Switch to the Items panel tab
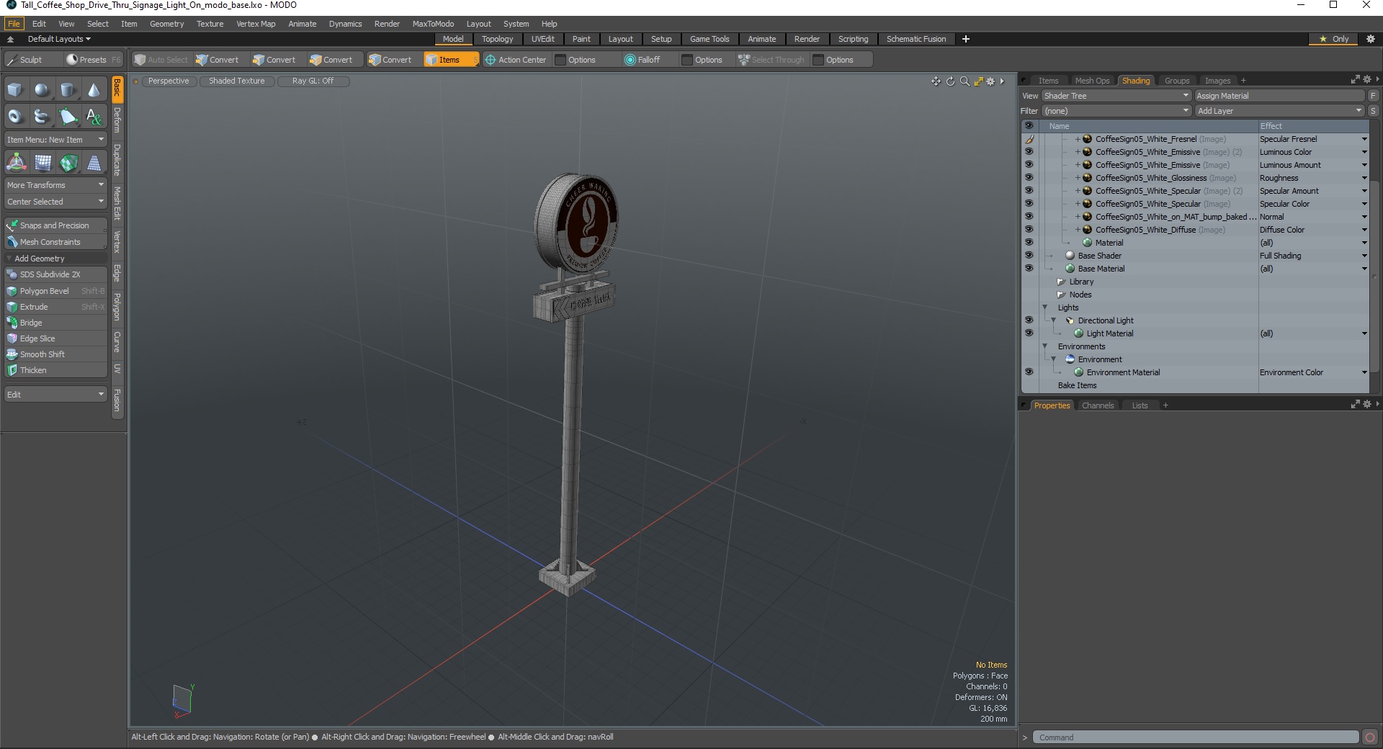The height and width of the screenshot is (749, 1383). tap(1048, 81)
